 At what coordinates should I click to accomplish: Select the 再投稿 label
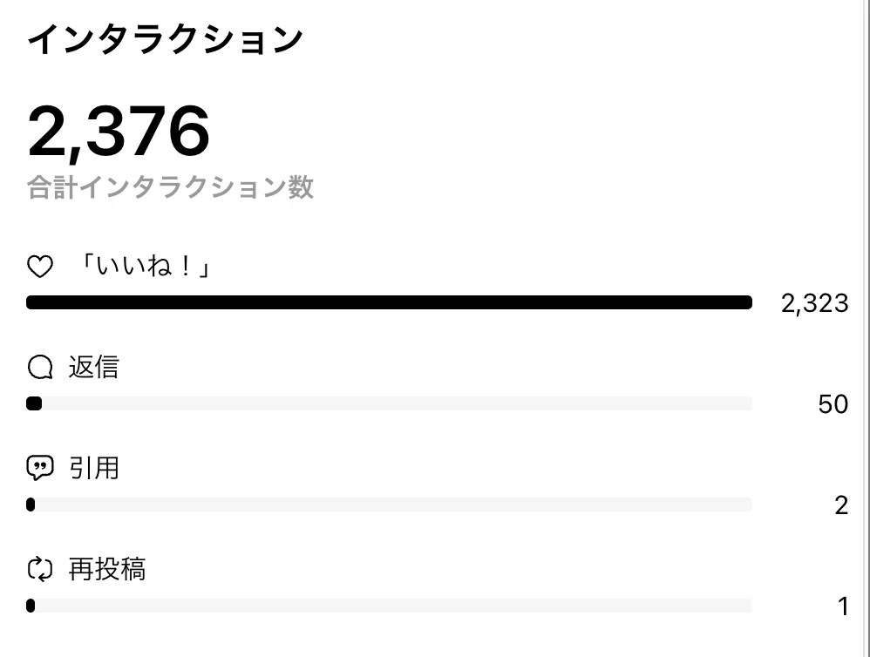click(107, 569)
